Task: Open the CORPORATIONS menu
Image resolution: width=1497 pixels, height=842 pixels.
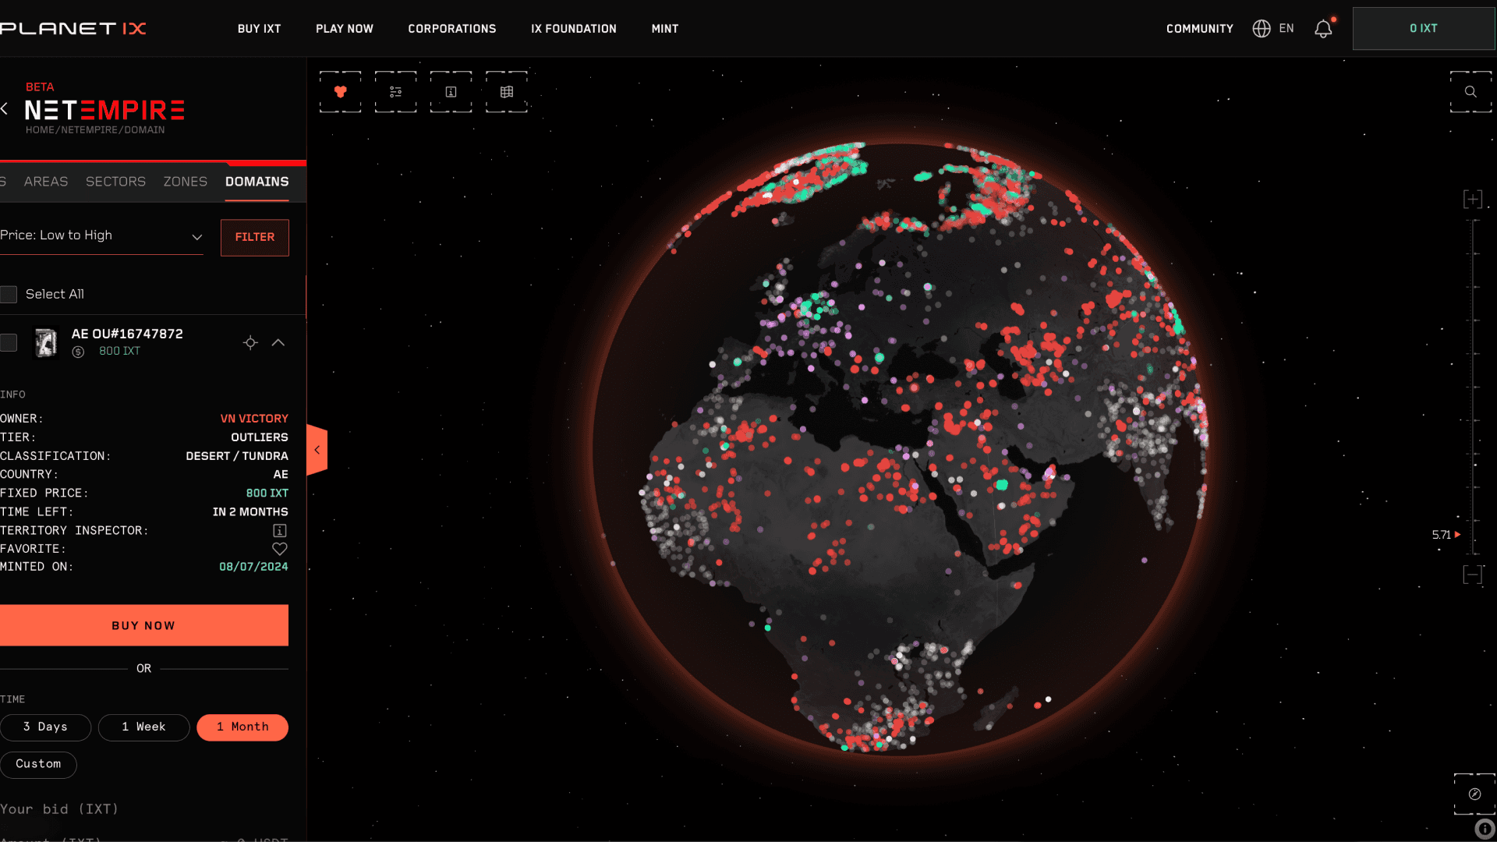Action: (451, 29)
